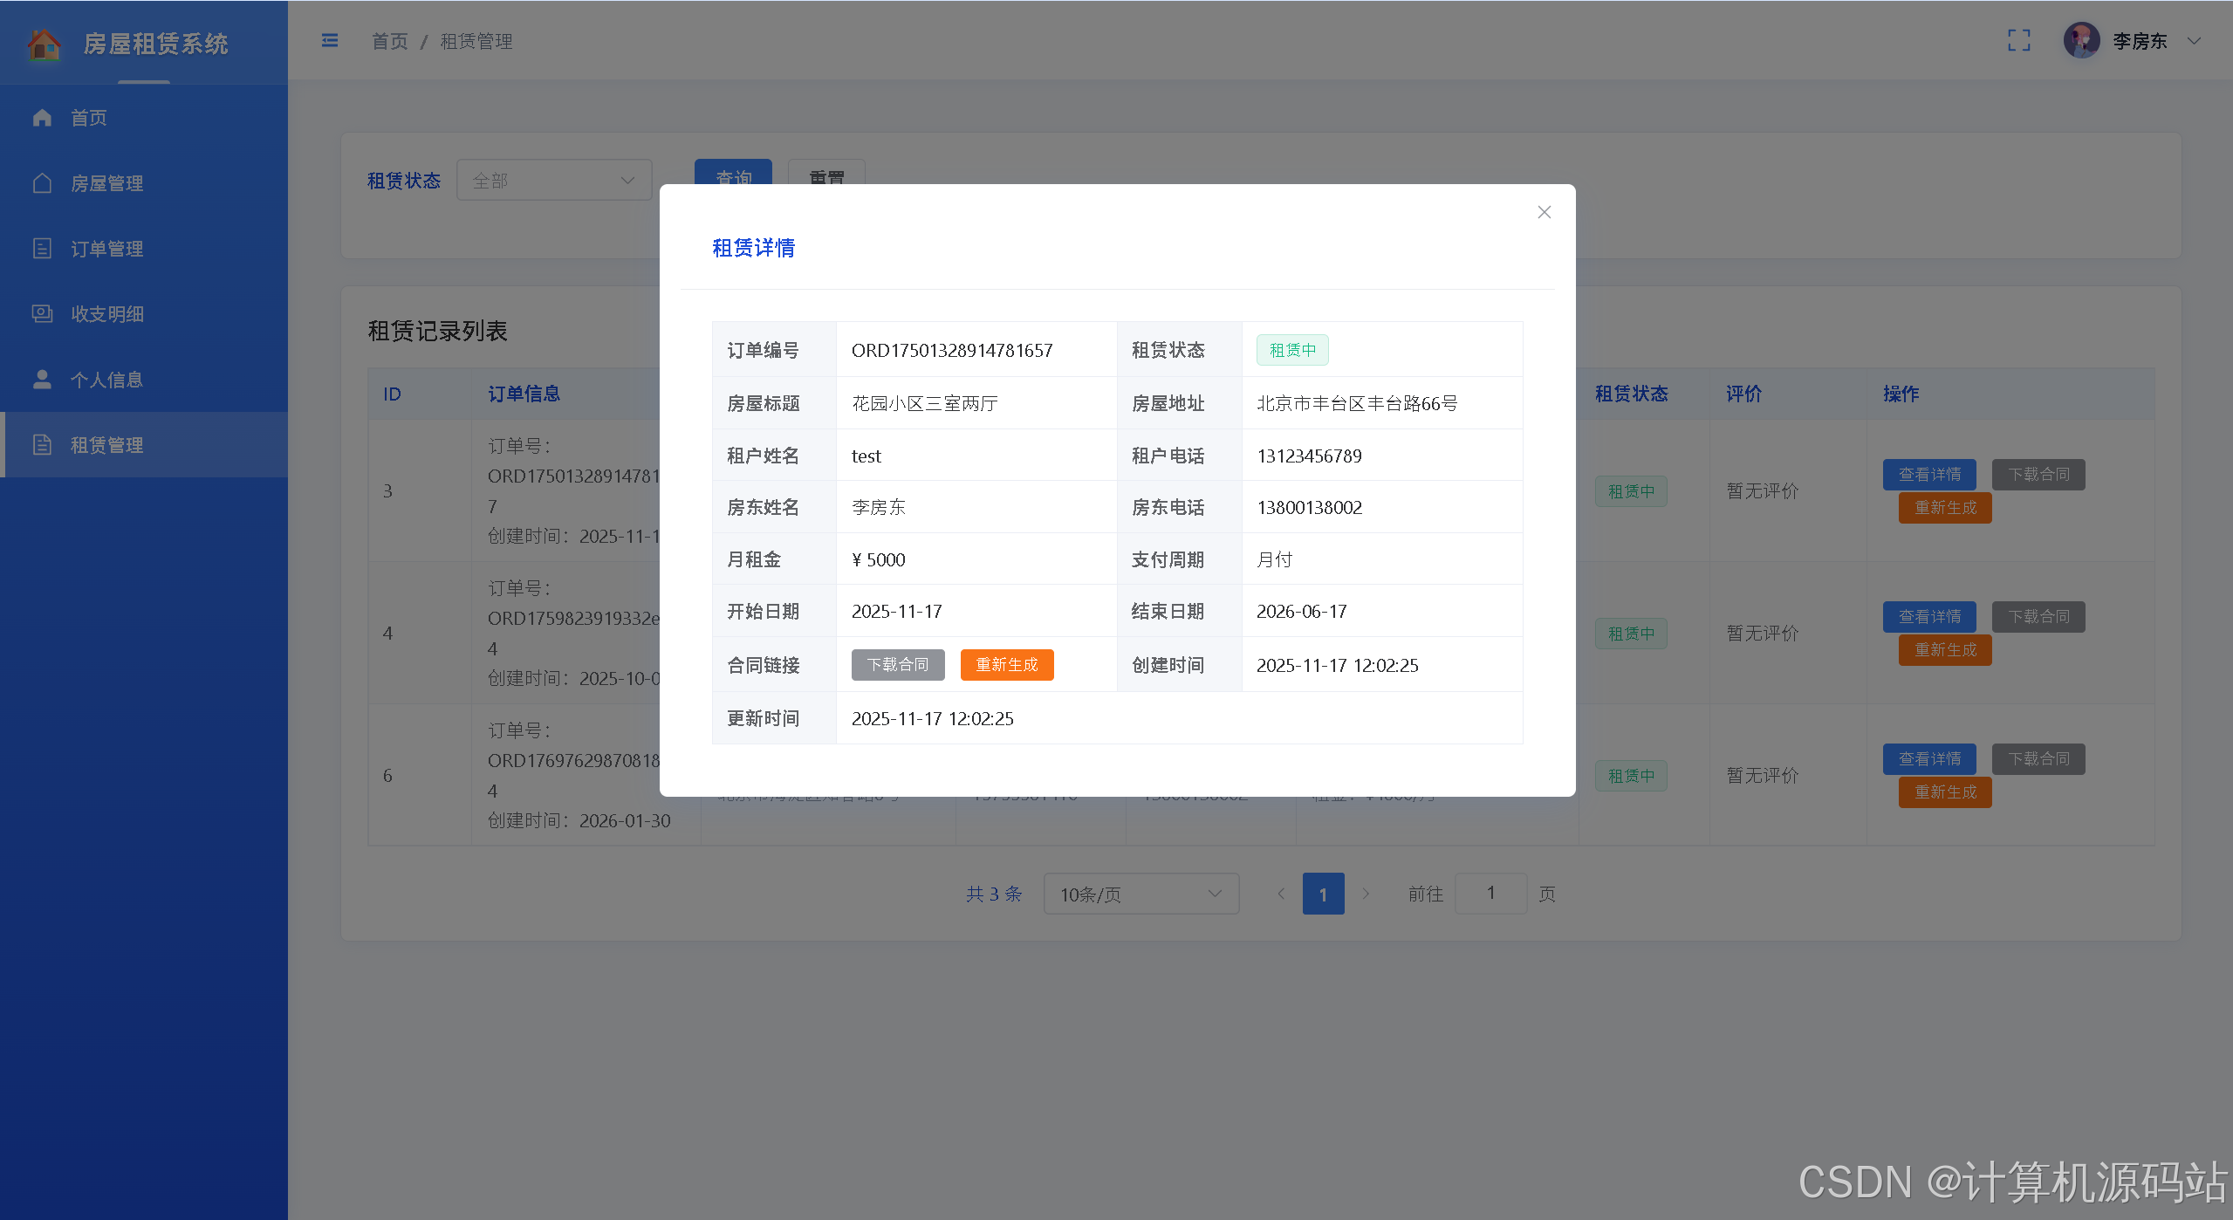Click the house logo icon

tap(44, 43)
